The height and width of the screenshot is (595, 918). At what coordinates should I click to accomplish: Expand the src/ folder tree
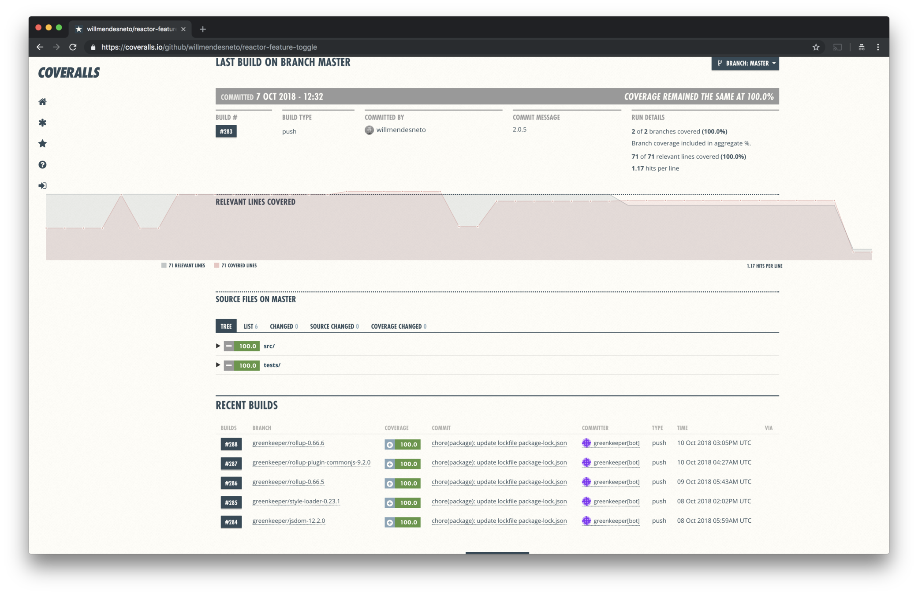point(218,346)
